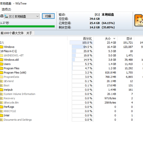The height and width of the screenshot is (143, 143).
Task: Select the Program Files folder icon
Action: pos(1,68)
